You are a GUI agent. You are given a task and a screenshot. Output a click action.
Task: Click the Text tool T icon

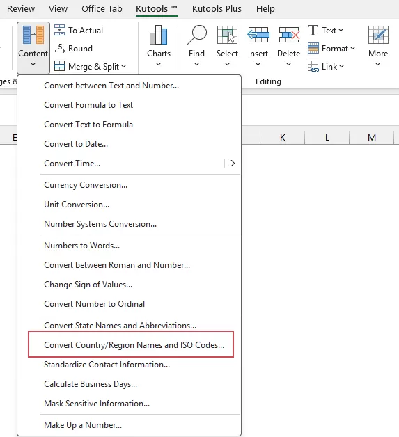click(313, 30)
